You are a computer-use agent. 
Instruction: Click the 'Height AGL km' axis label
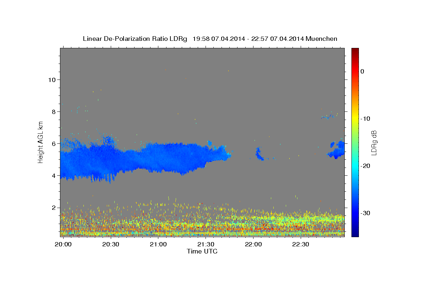40,142
